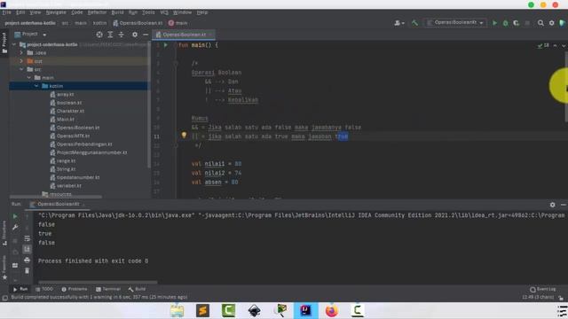568x319 pixels.
Task: Open Sublime Text from the taskbar
Action: click(202, 310)
